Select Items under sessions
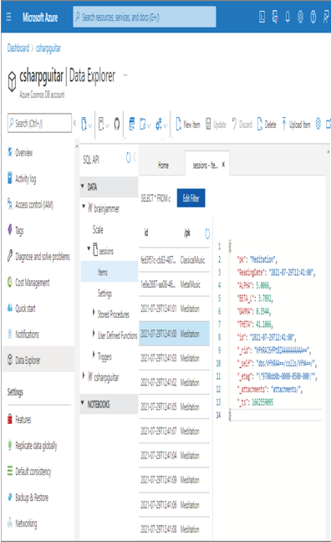Image resolution: width=331 pixels, height=542 pixels. coord(109,272)
